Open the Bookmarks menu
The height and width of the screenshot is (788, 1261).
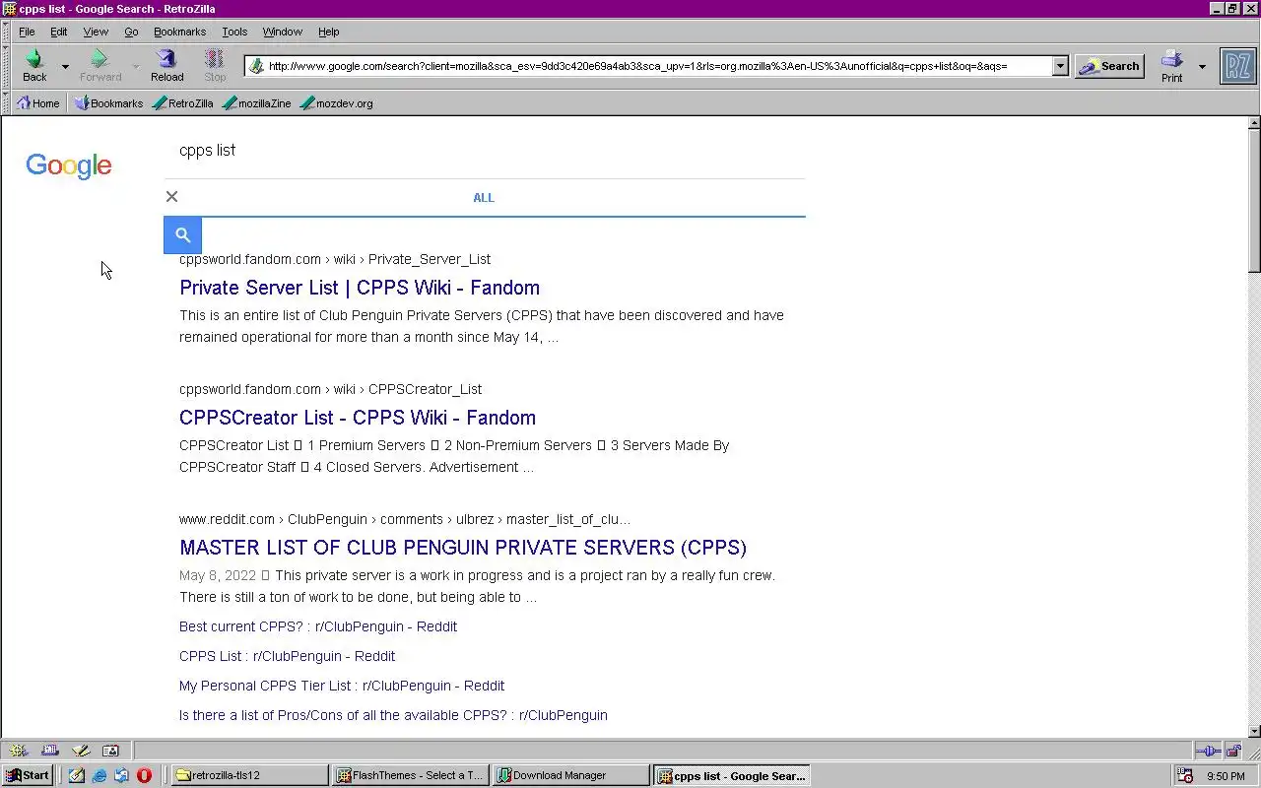pyautogui.click(x=179, y=32)
